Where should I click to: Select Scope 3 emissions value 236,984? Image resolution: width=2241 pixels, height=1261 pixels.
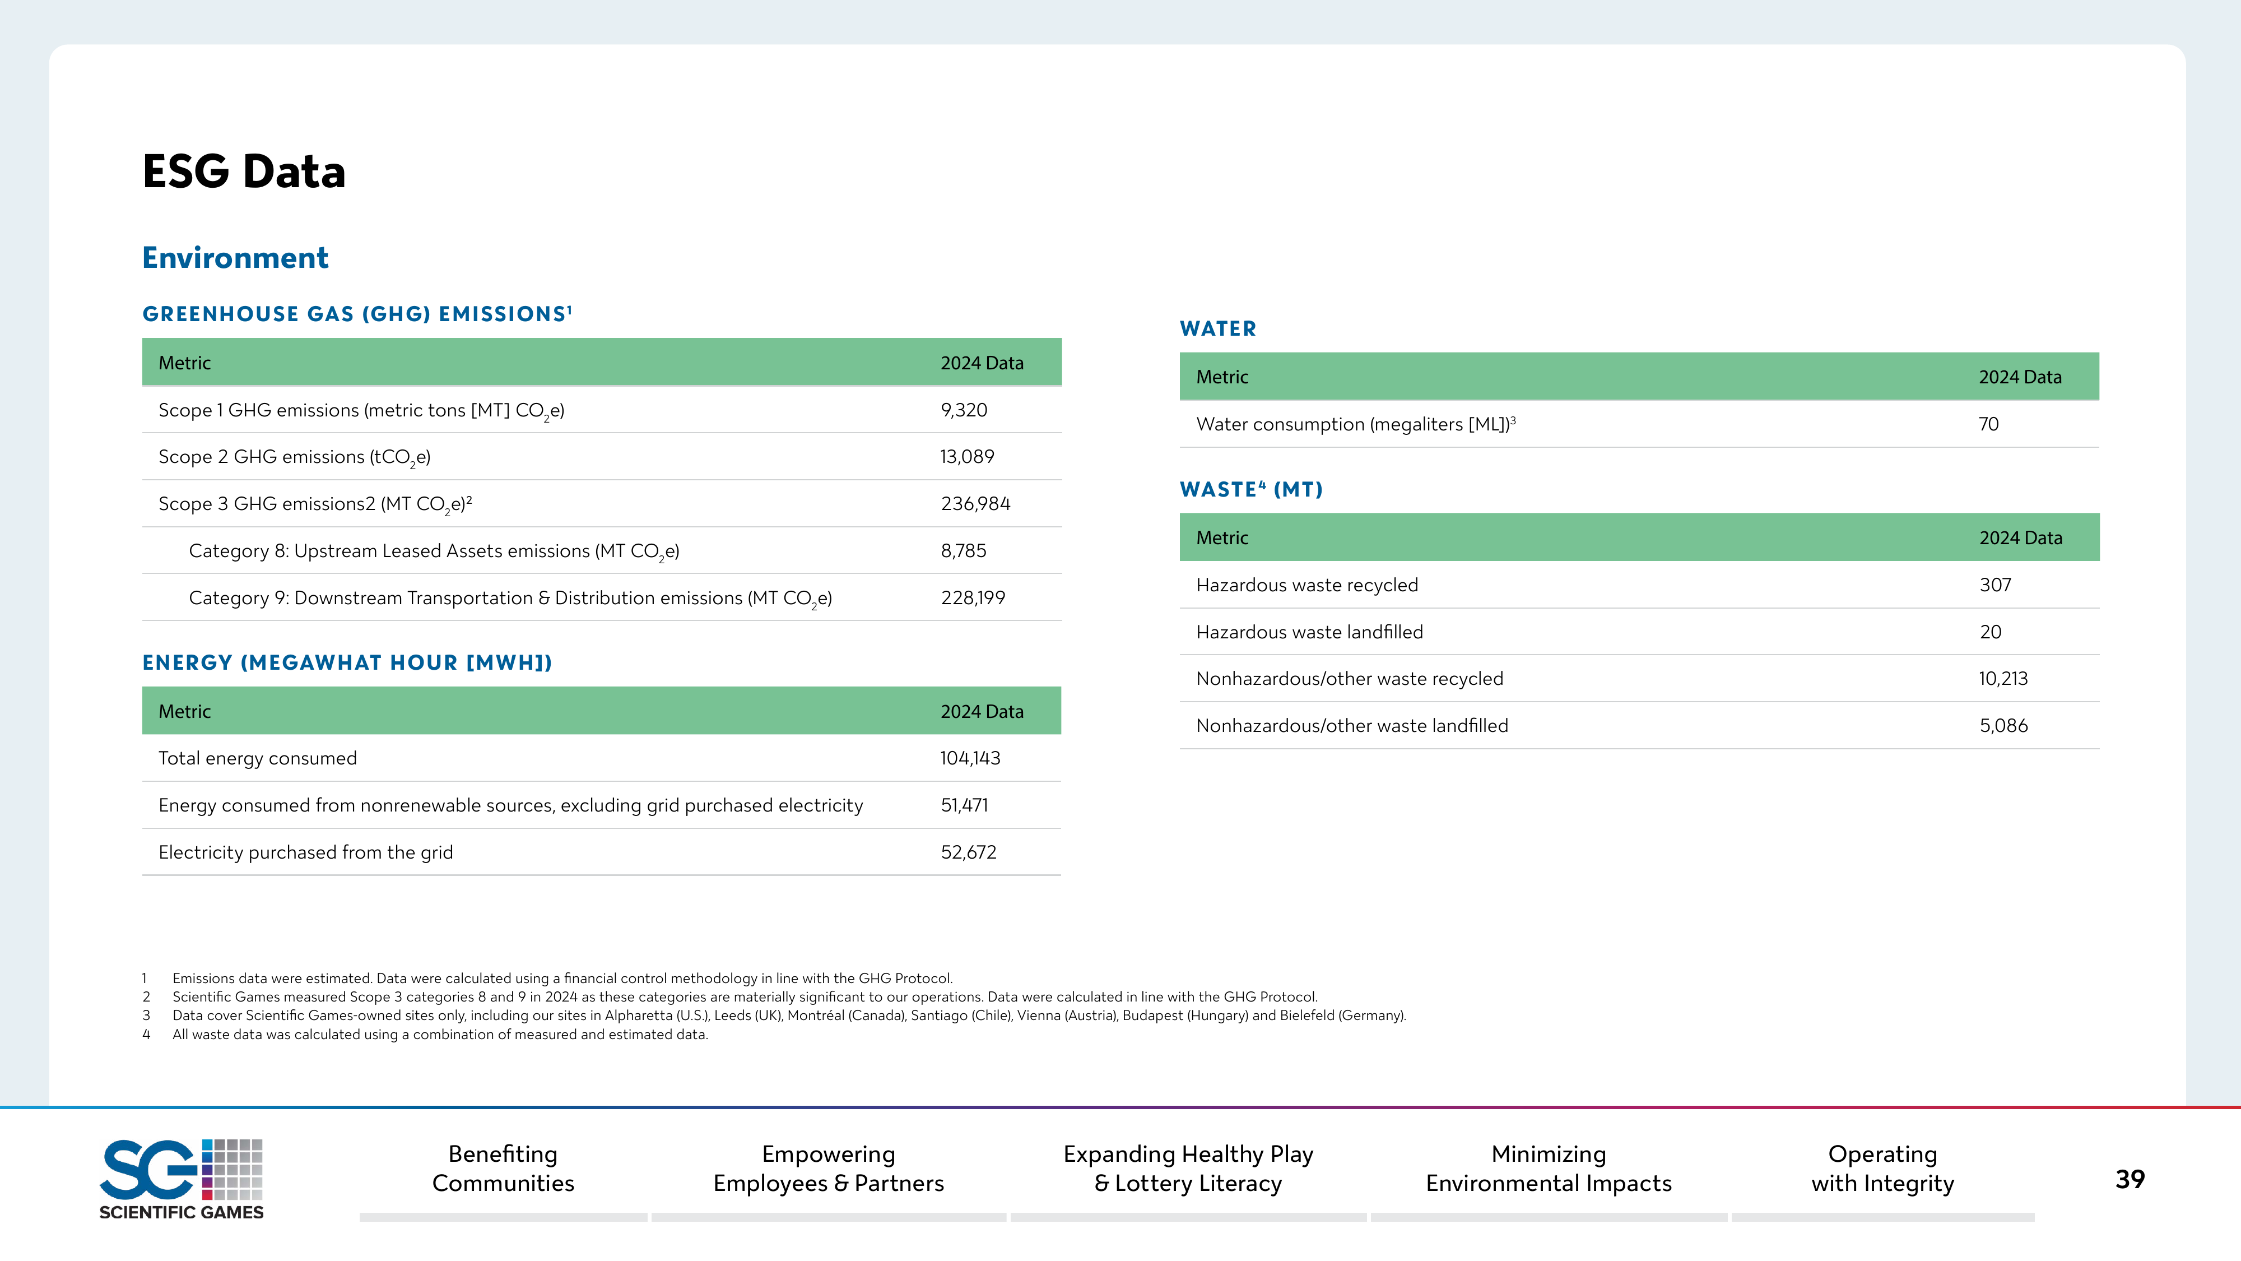pyautogui.click(x=975, y=504)
